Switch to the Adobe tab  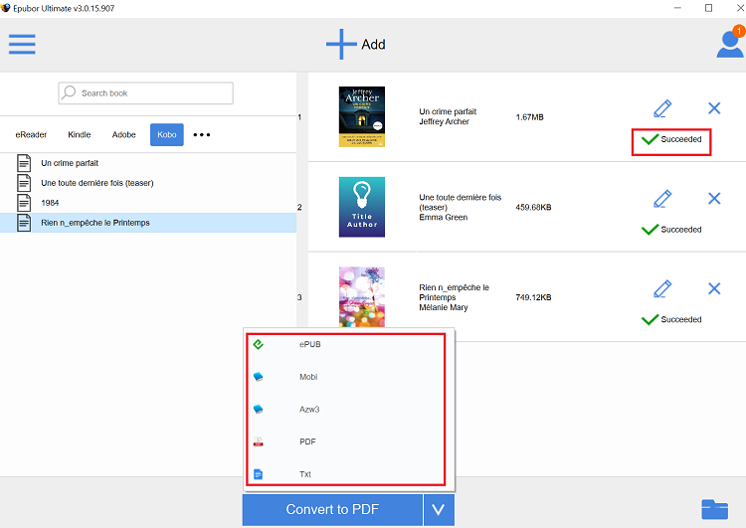(123, 134)
